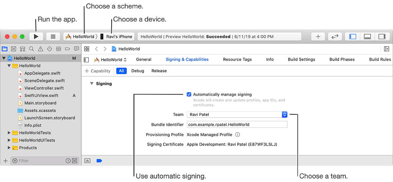Switch to the General tab
This screenshot has height=182, width=393.
click(144, 59)
